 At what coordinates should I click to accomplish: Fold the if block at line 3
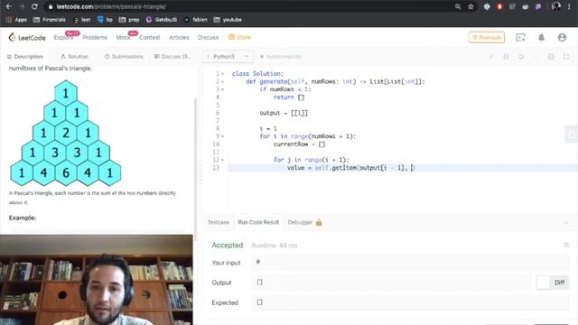coord(223,89)
